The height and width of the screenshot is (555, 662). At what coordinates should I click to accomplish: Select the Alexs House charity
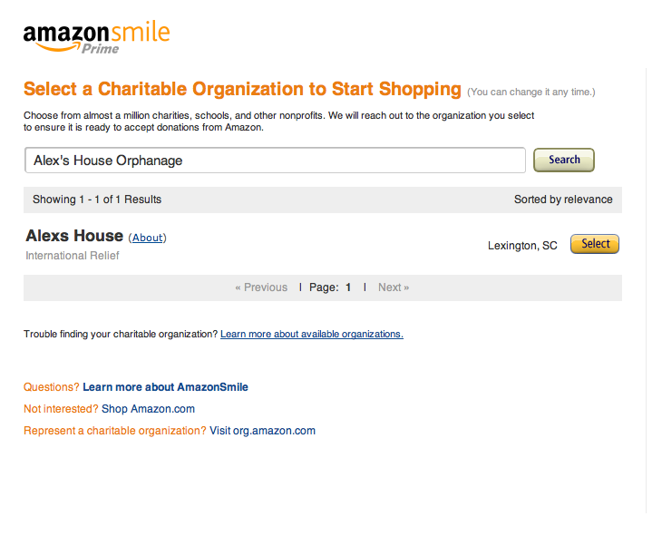coord(595,244)
